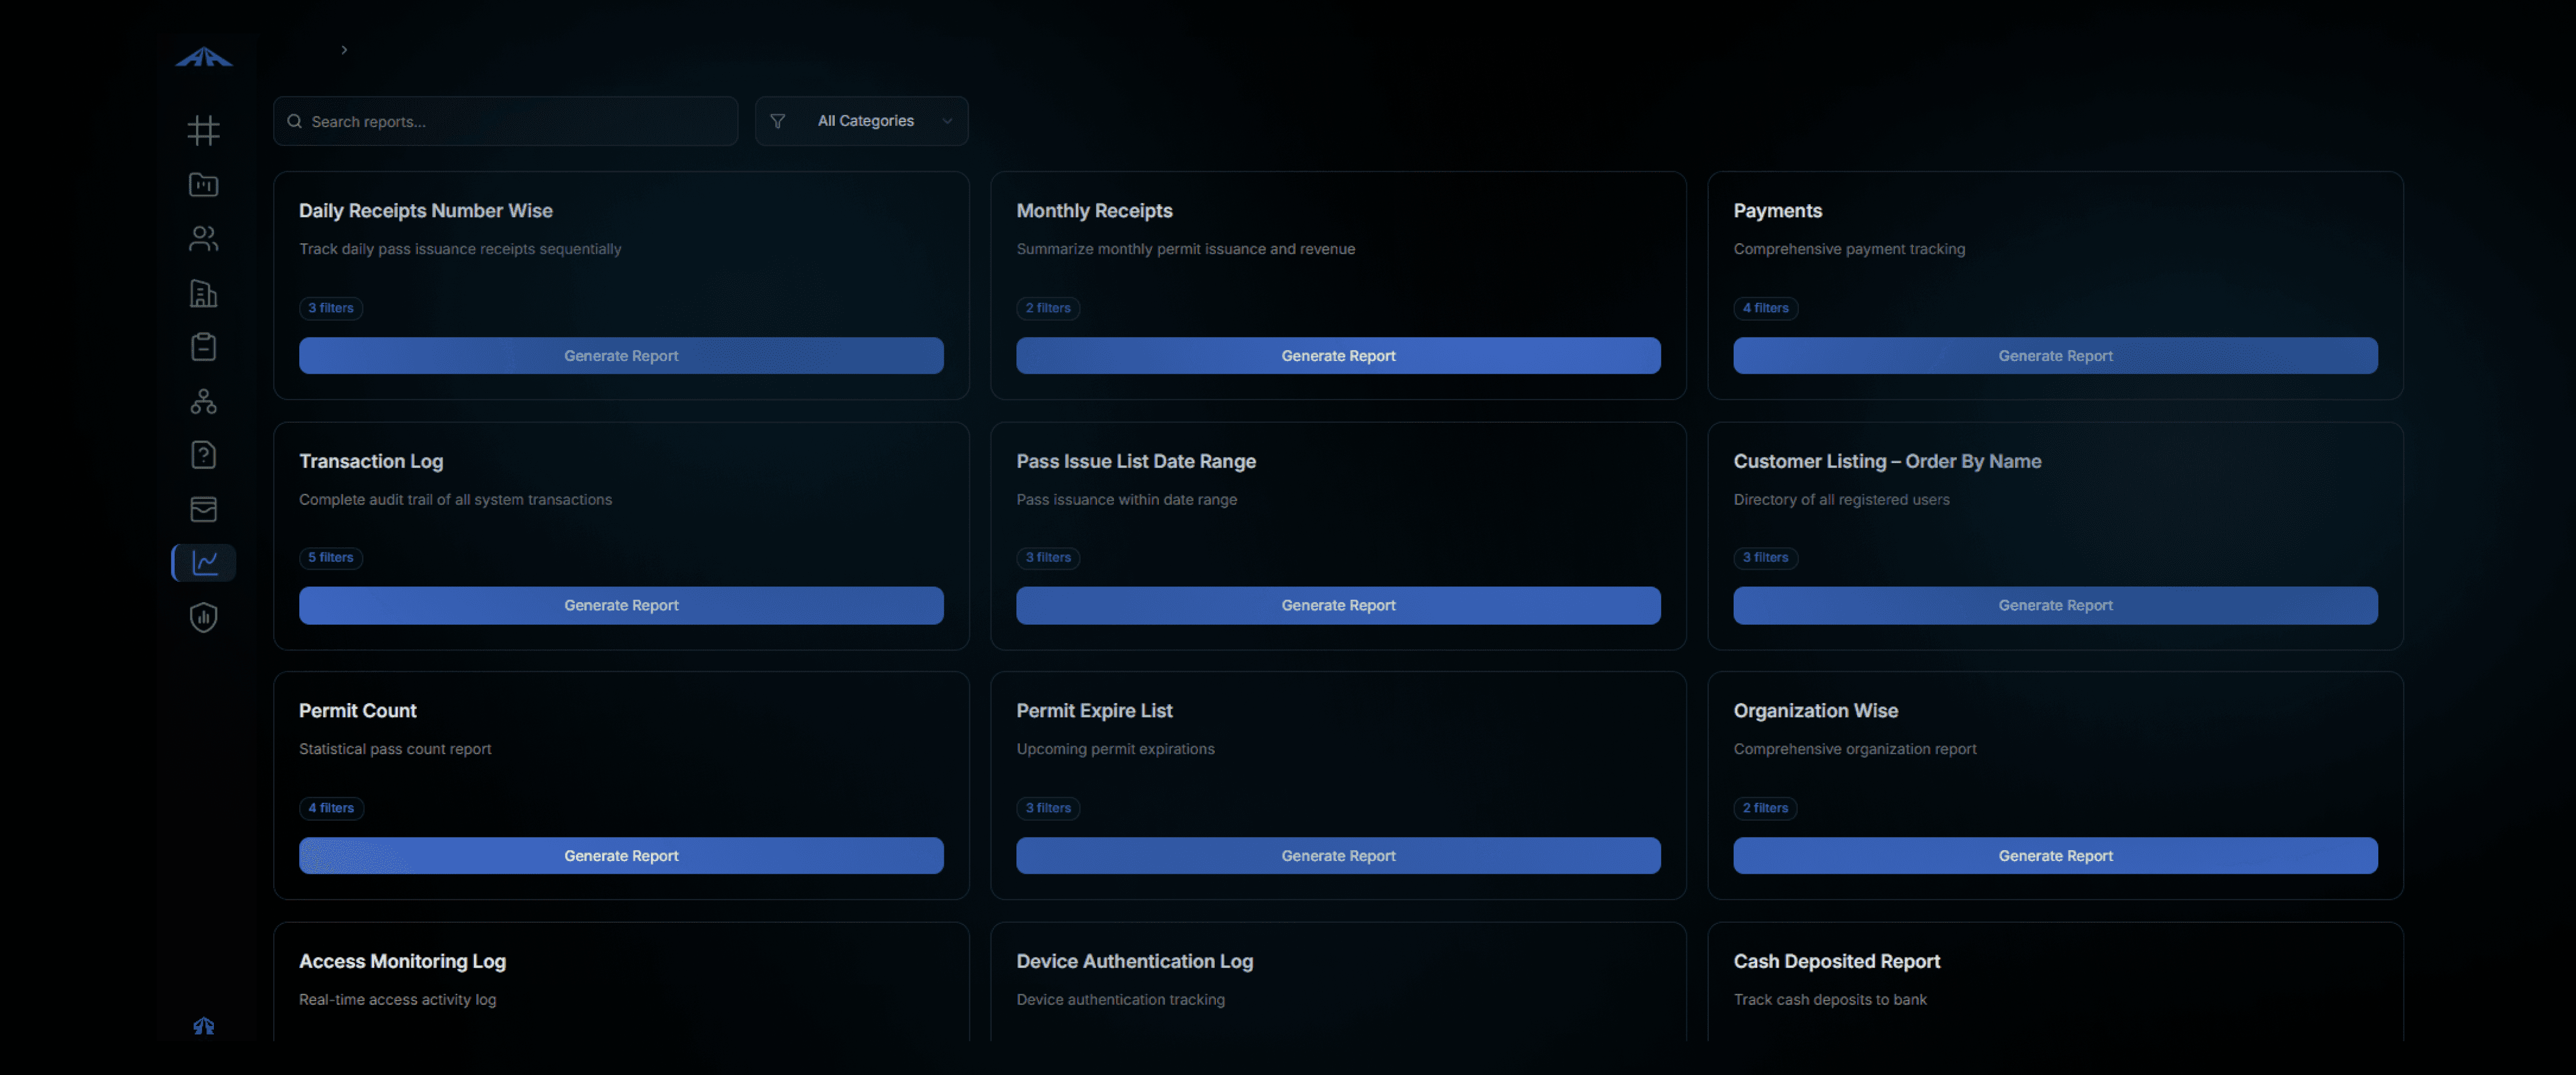The image size is (2576, 1075).
Task: Open the users sidebar icon
Action: click(203, 238)
